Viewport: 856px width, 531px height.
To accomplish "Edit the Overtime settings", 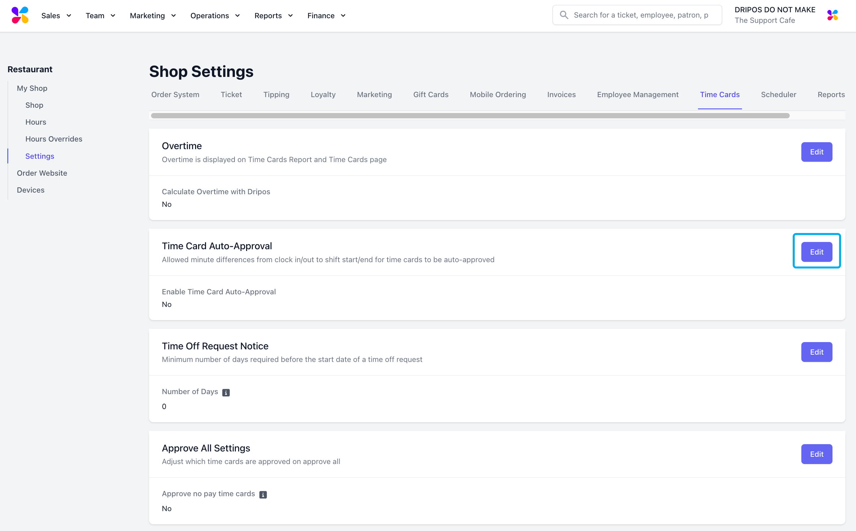I will point(816,152).
